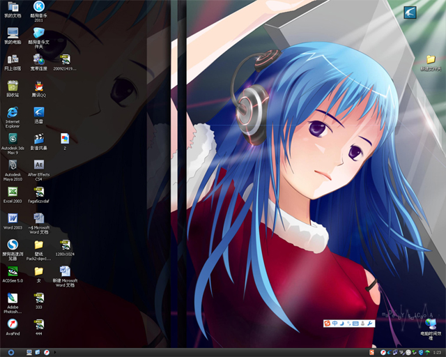Image resolution: width=446 pixels, height=357 pixels.
Task: Select the ~$ Microsoft Word 文档 temp file
Action: click(x=39, y=224)
